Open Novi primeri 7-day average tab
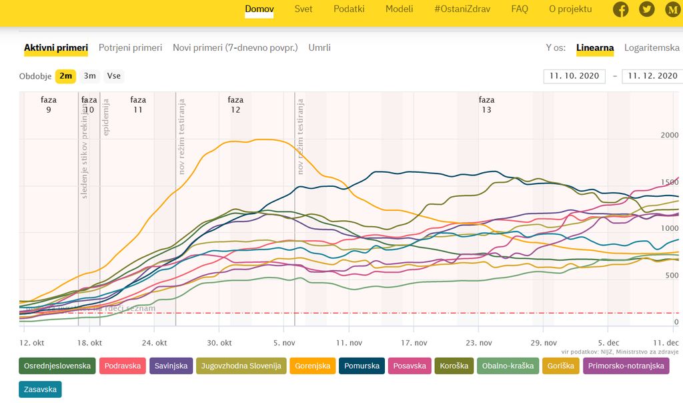 coord(235,48)
